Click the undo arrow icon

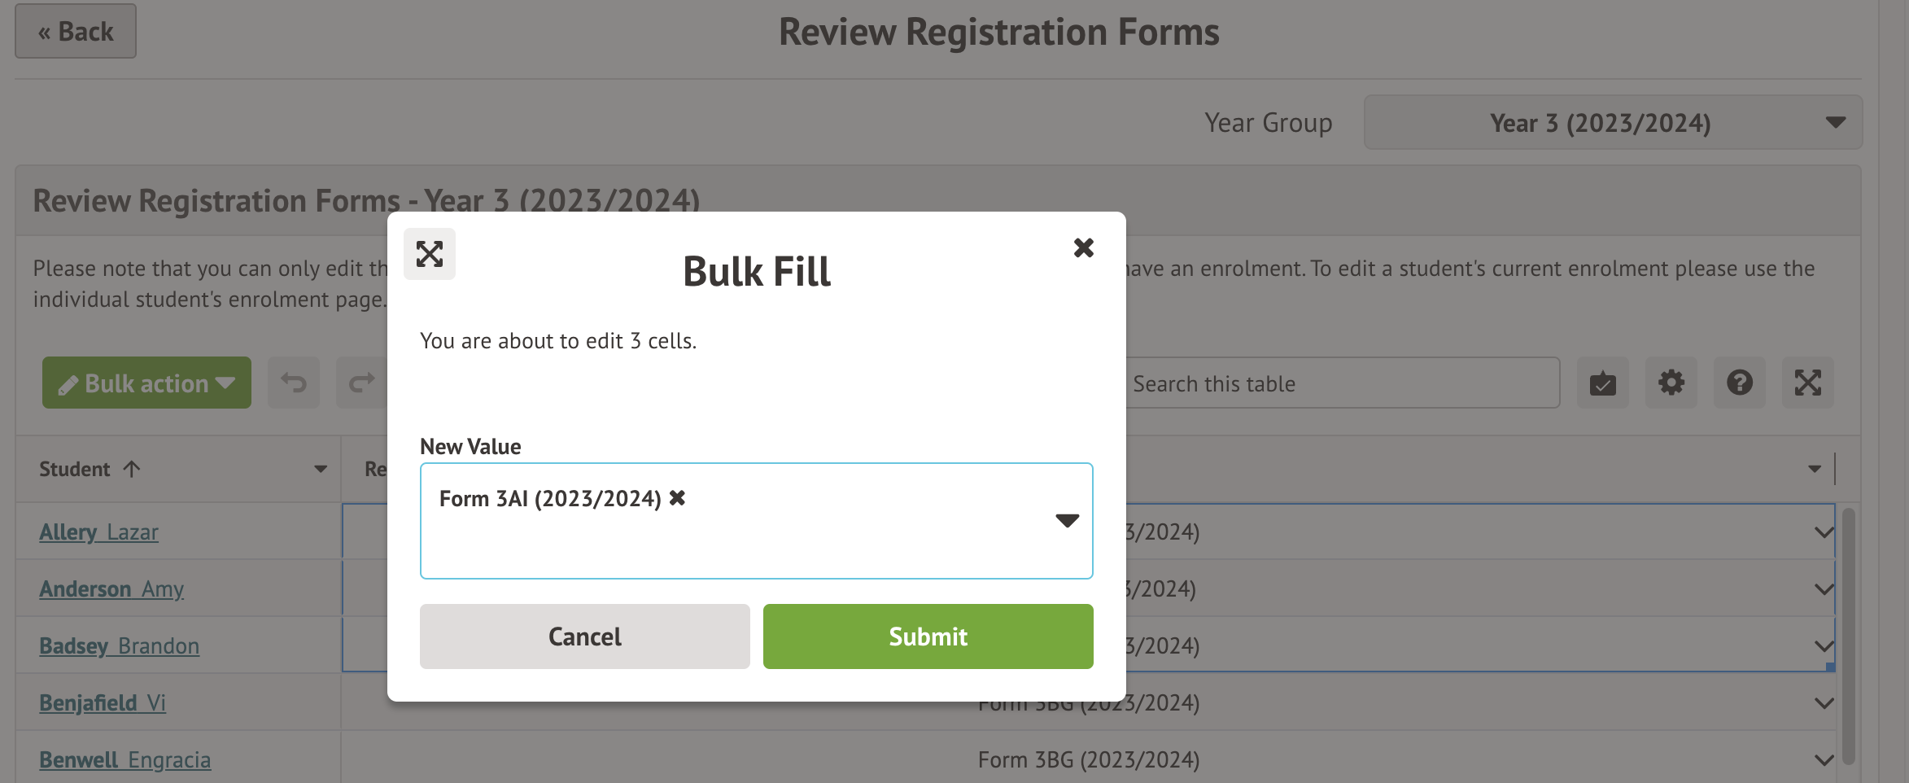tap(294, 383)
